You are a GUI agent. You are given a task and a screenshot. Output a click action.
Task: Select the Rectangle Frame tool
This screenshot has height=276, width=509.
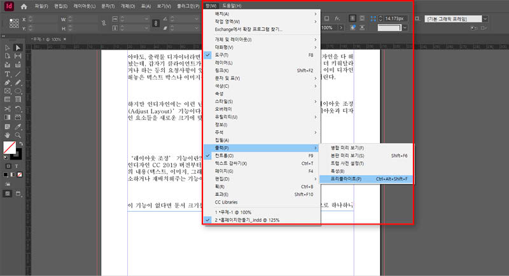[x=8, y=91]
